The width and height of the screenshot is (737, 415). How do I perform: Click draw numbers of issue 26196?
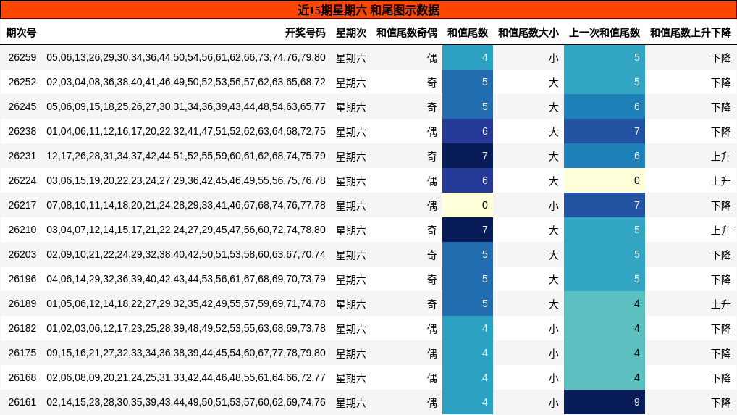click(185, 279)
